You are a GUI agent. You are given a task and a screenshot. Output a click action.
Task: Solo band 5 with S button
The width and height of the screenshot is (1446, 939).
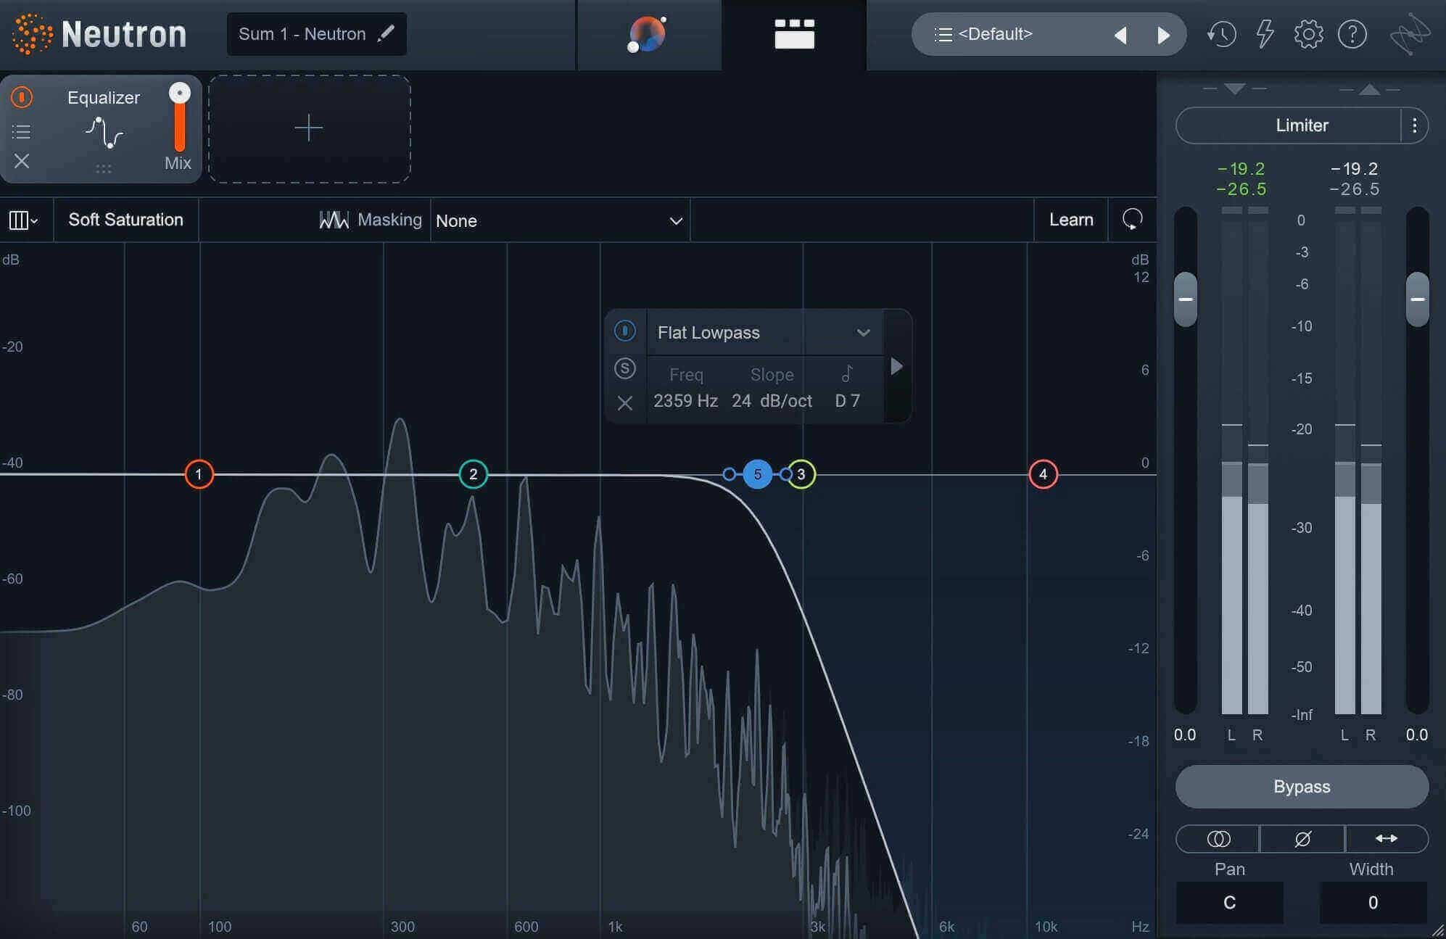click(625, 368)
